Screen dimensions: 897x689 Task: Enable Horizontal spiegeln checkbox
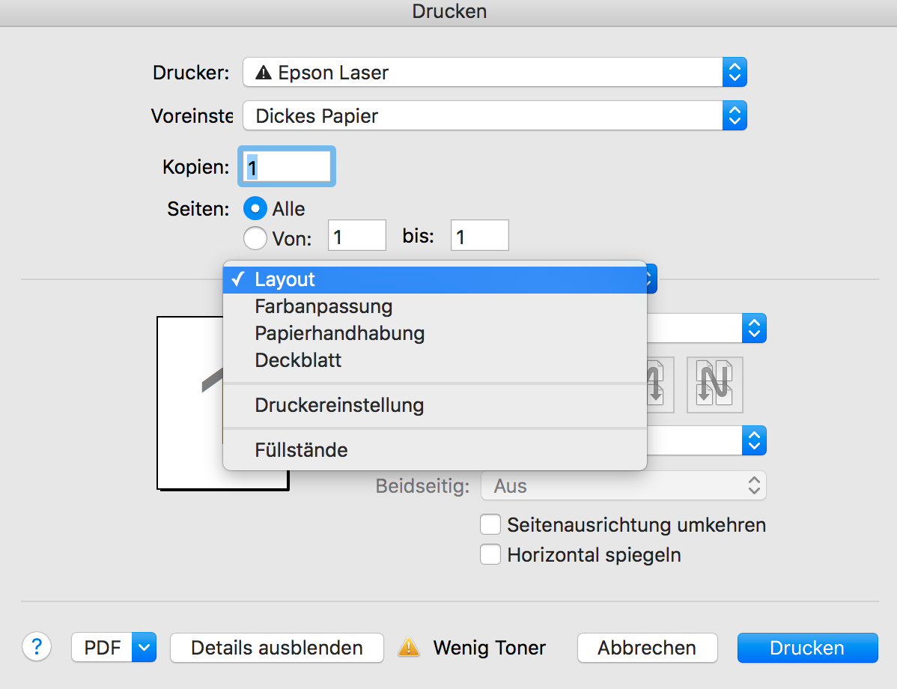pos(490,555)
